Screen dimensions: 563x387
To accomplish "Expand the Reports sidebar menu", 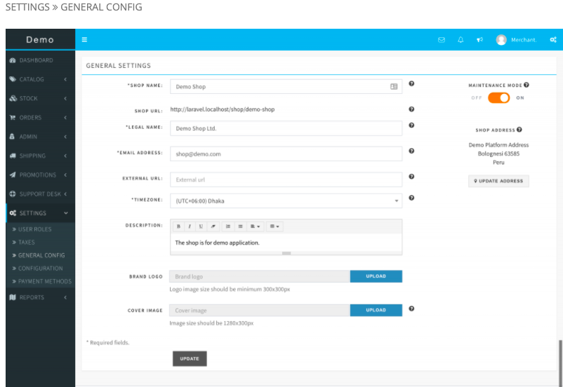I will click(x=40, y=297).
